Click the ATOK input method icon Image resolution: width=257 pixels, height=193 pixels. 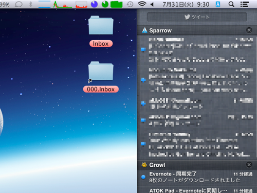tap(218, 4)
